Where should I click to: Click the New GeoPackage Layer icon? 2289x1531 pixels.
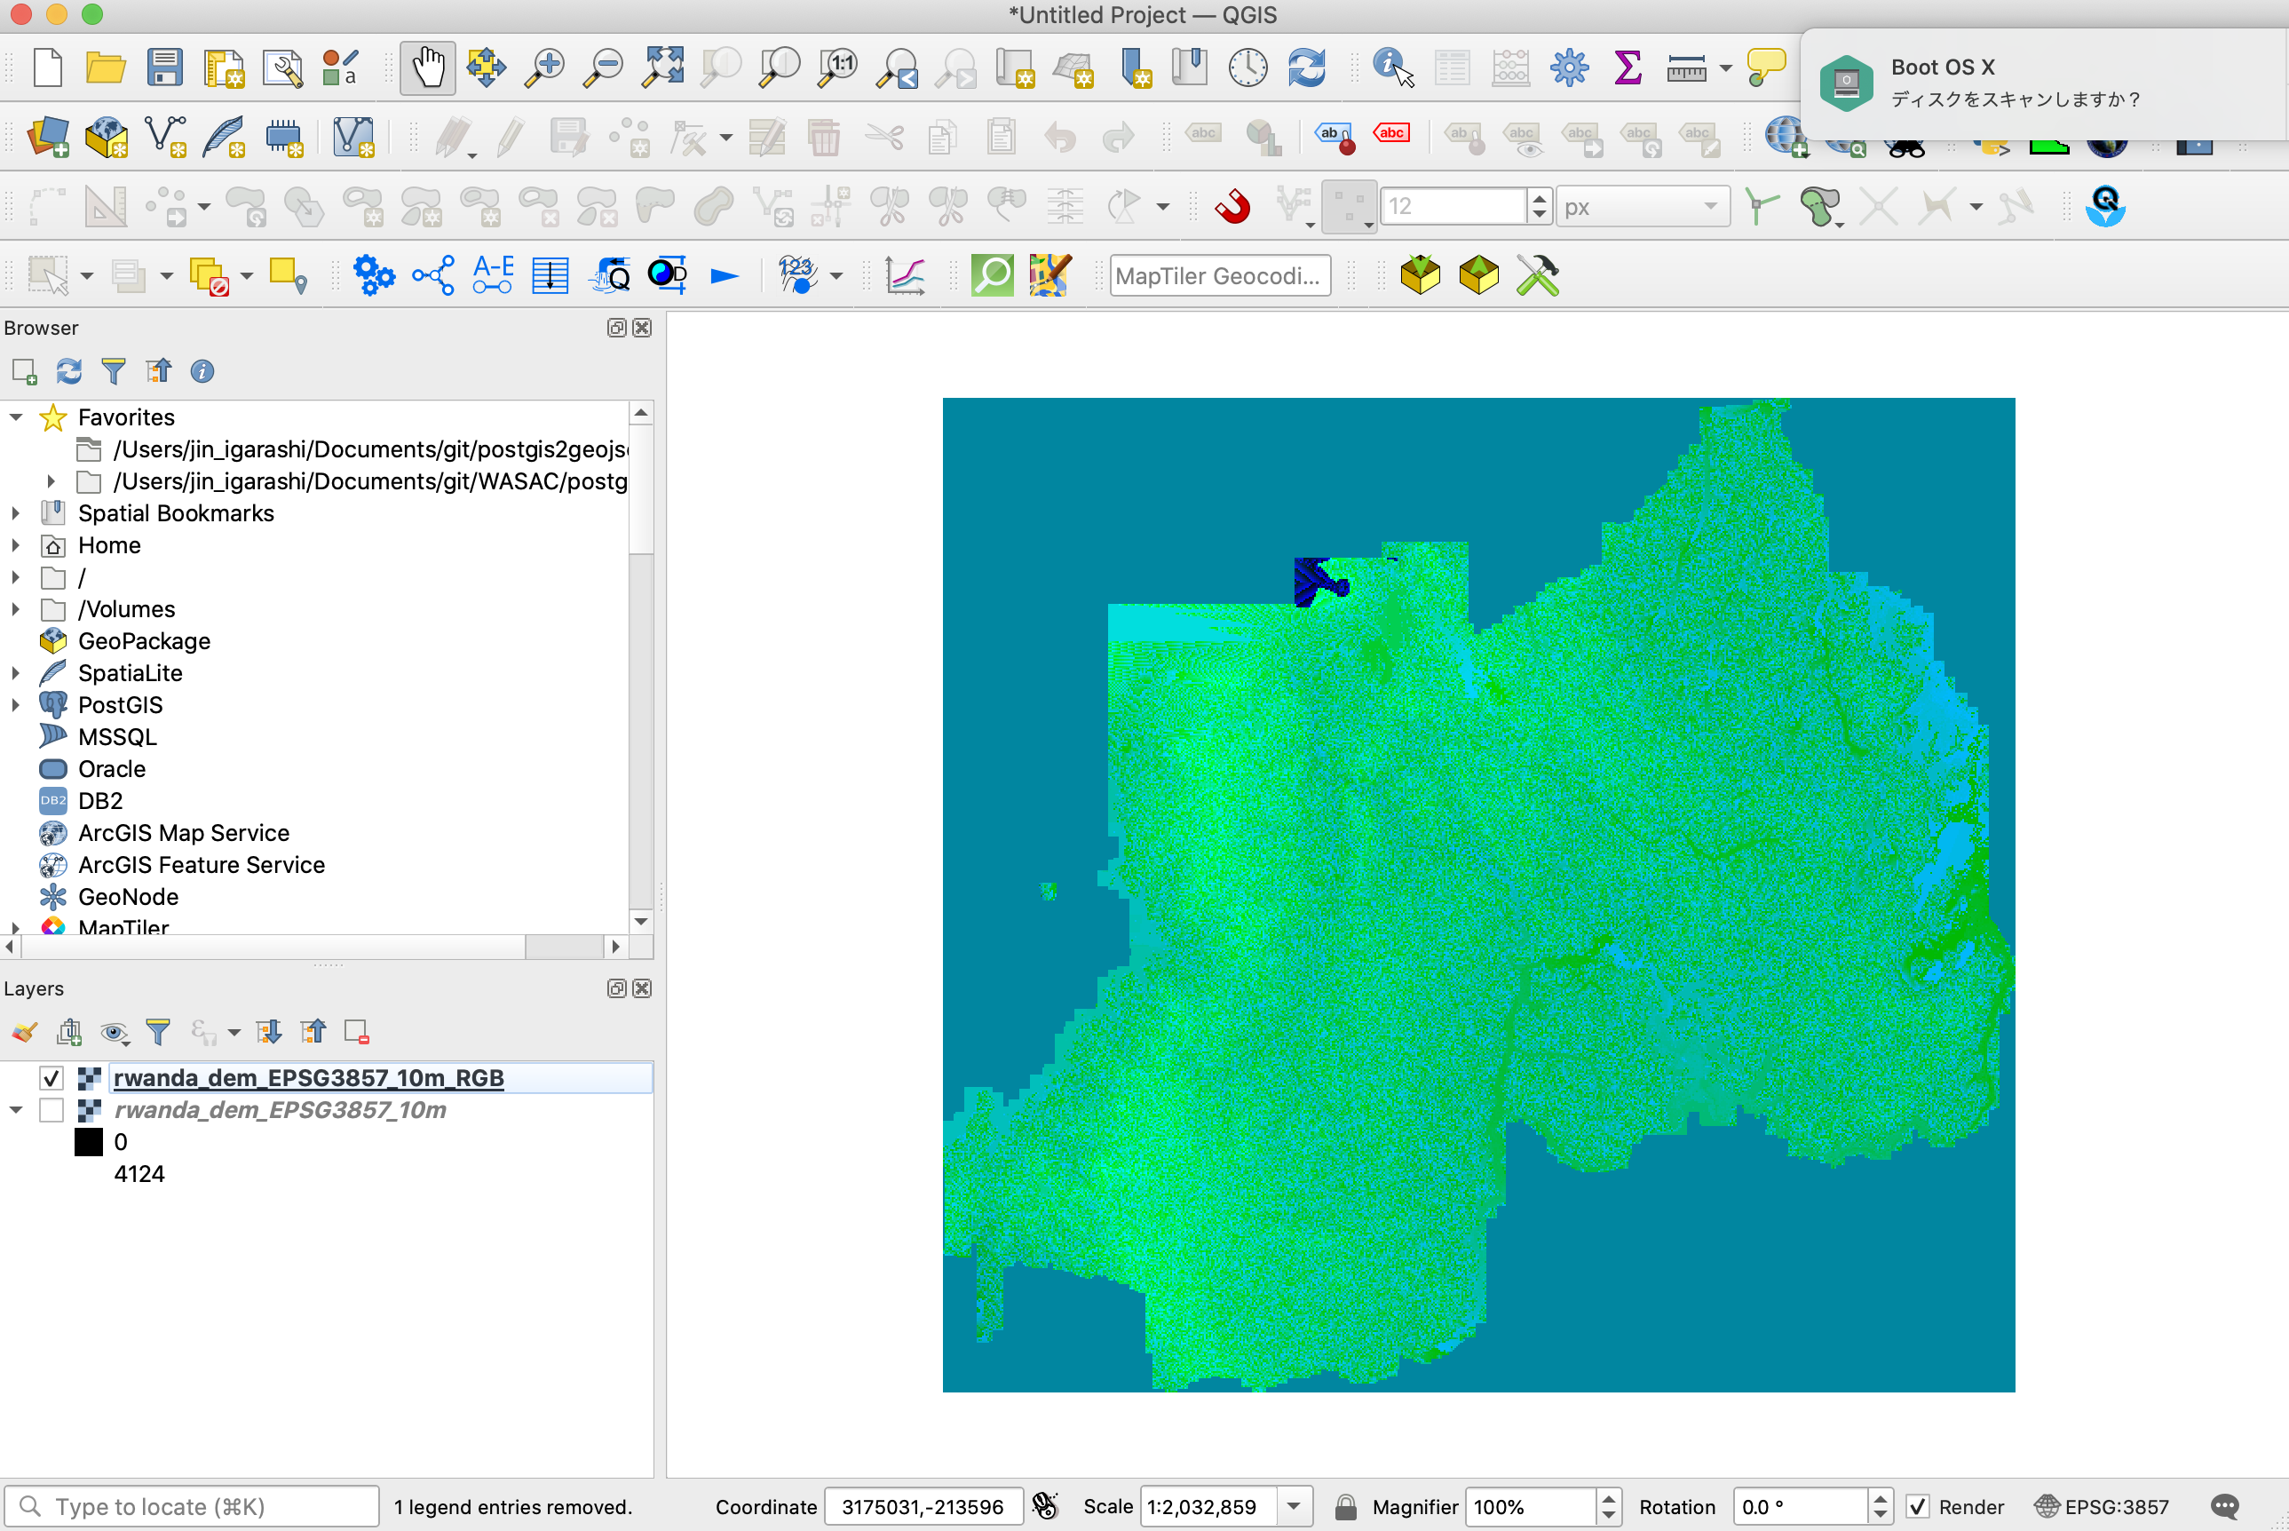click(107, 137)
